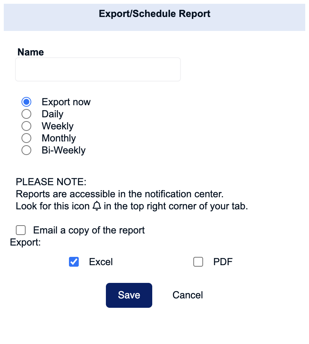Click the PDF label text
The image size is (309, 344).
[223, 262]
